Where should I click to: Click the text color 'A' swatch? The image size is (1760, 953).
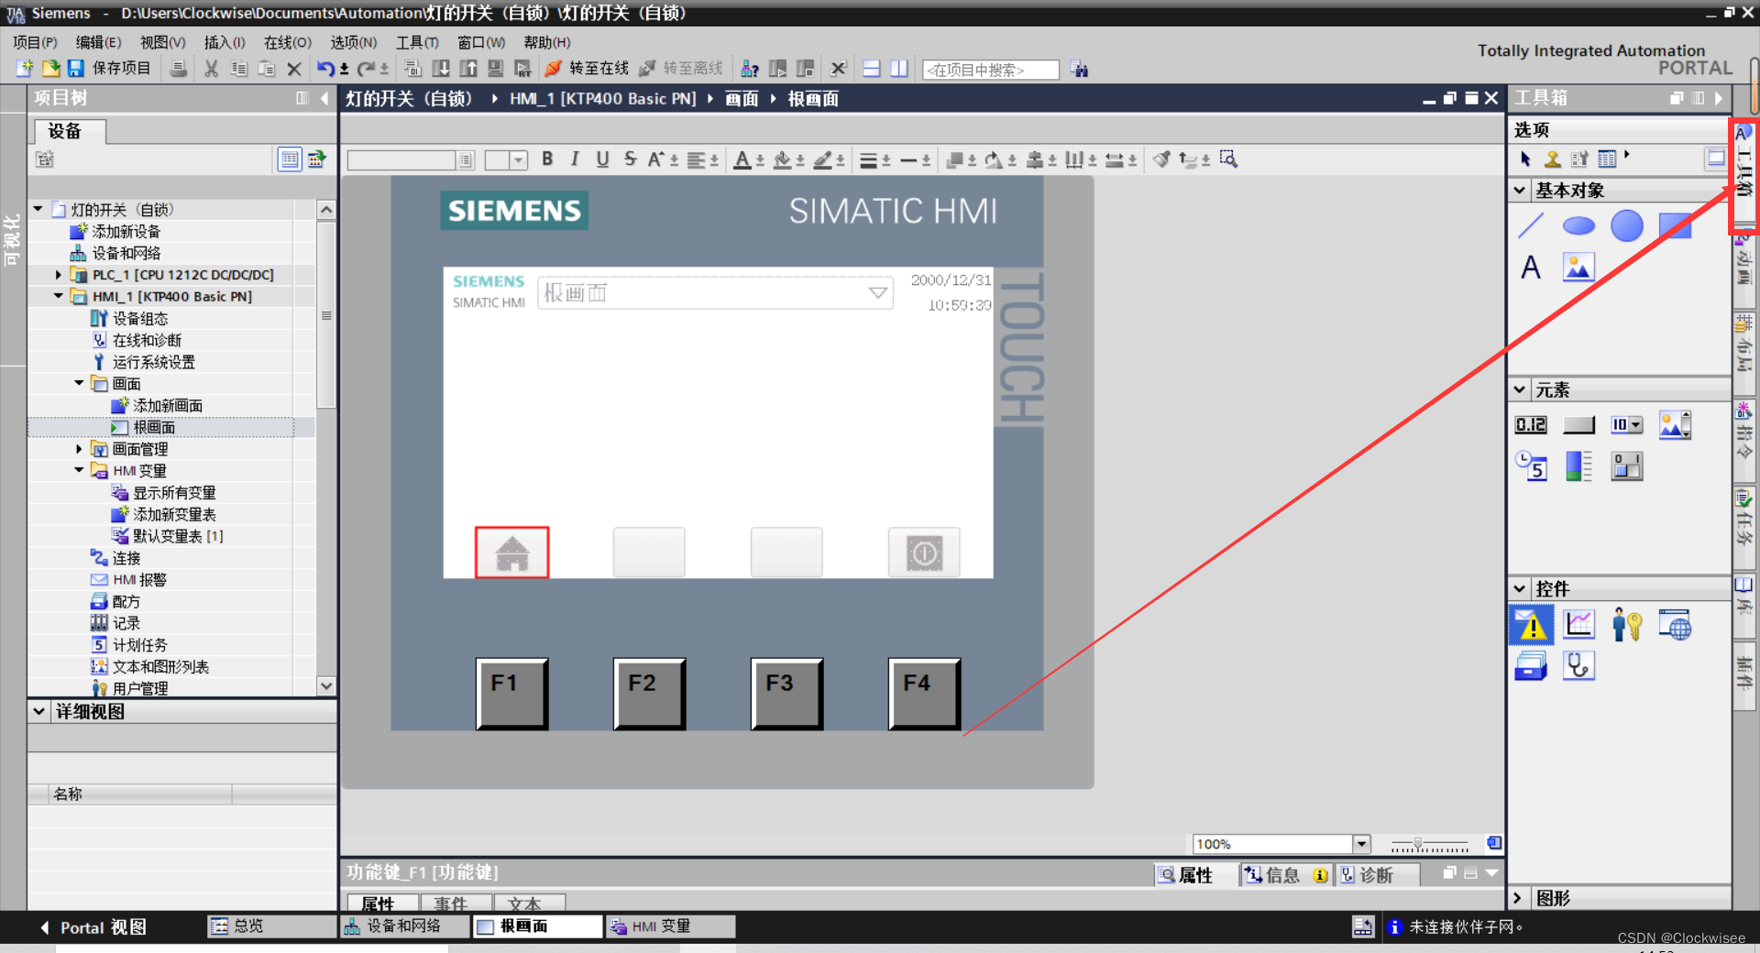(x=742, y=159)
